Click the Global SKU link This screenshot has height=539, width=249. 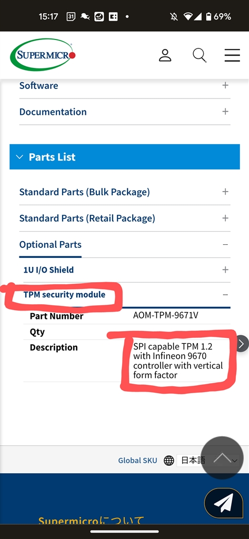137,460
